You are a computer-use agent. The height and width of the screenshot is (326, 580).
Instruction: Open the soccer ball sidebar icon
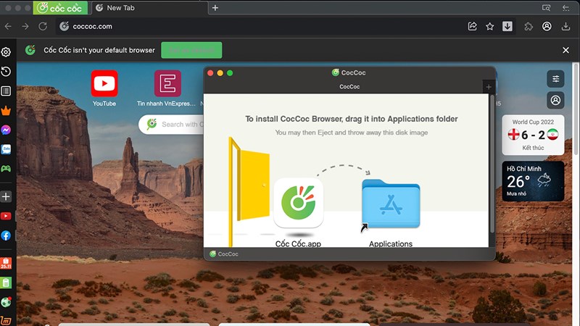pyautogui.click(x=6, y=302)
